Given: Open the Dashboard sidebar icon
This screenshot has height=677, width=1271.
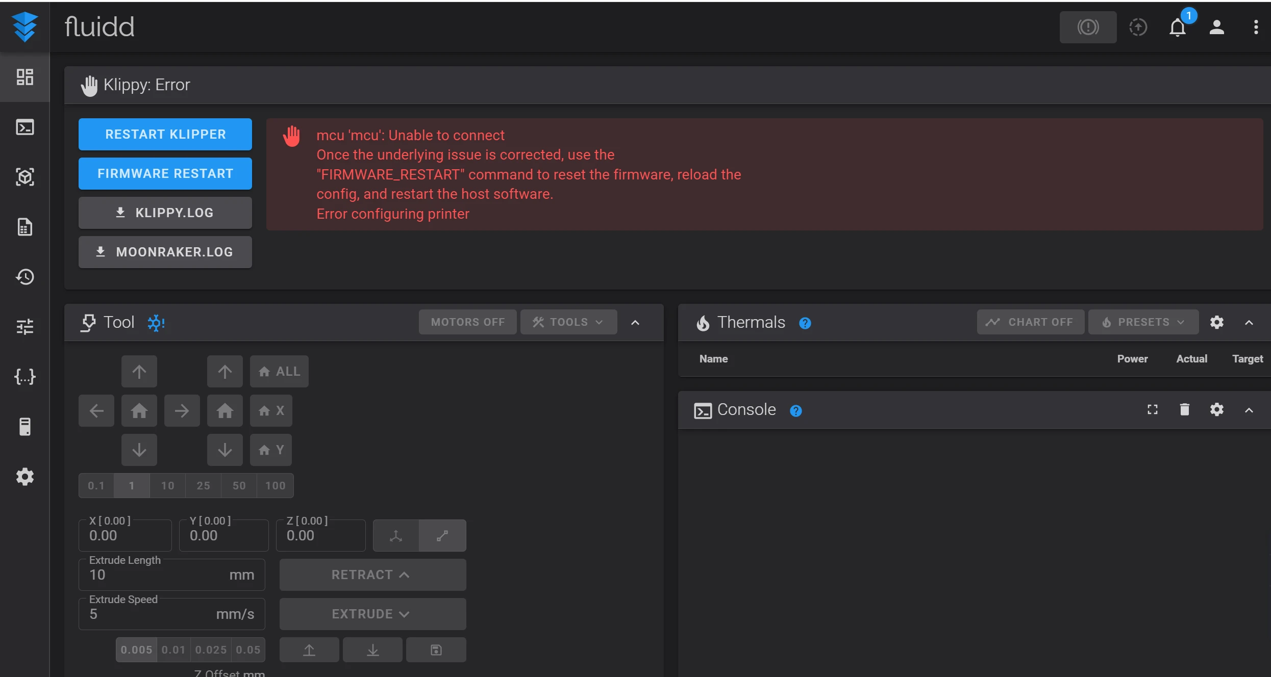Looking at the screenshot, I should pyautogui.click(x=24, y=77).
